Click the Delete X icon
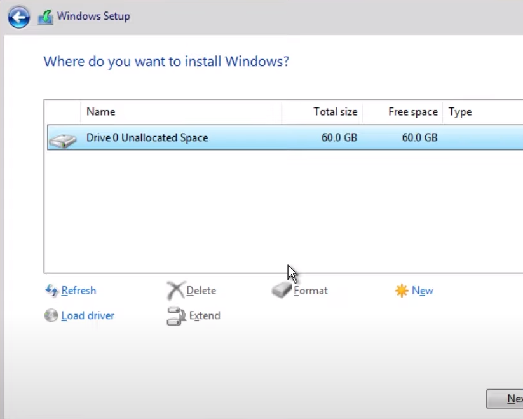The height and width of the screenshot is (419, 523). pos(175,291)
